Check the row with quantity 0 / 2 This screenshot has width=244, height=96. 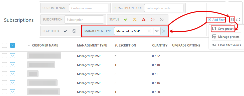(x=5, y=74)
